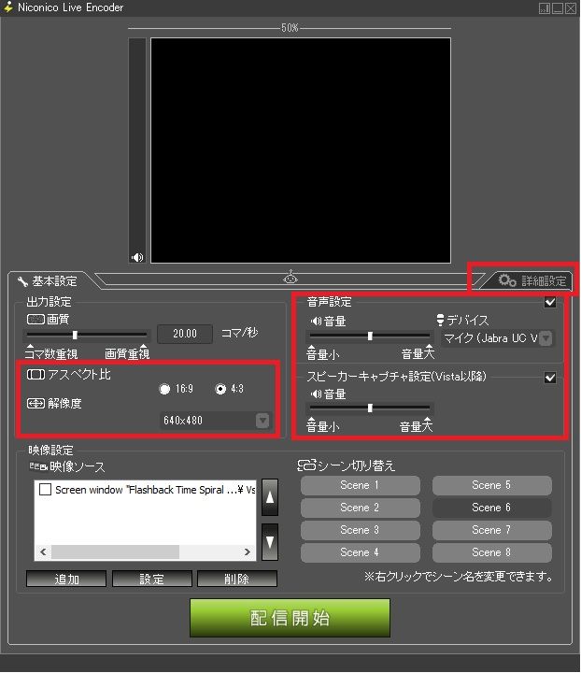Switch to Scene 7

(492, 530)
